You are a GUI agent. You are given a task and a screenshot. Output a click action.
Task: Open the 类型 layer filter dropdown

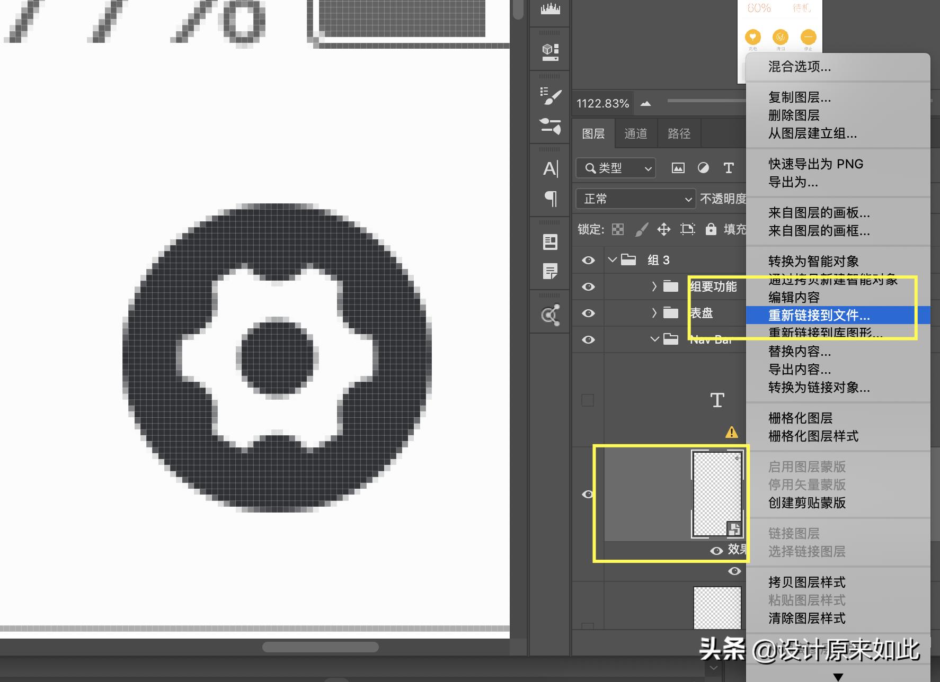point(616,168)
